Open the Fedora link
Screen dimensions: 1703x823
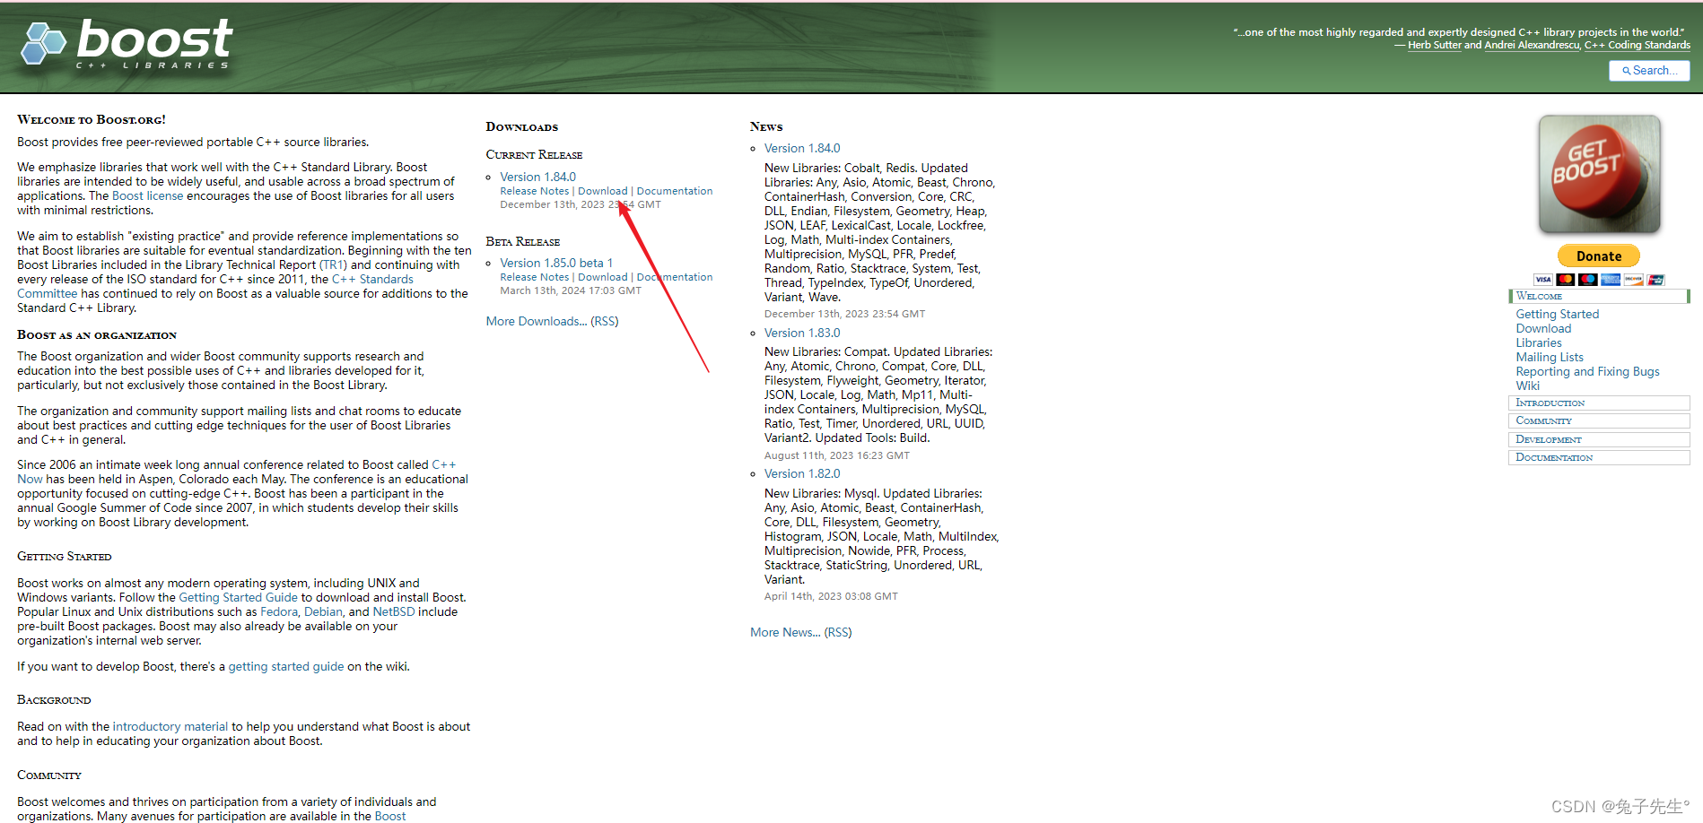pyautogui.click(x=278, y=611)
